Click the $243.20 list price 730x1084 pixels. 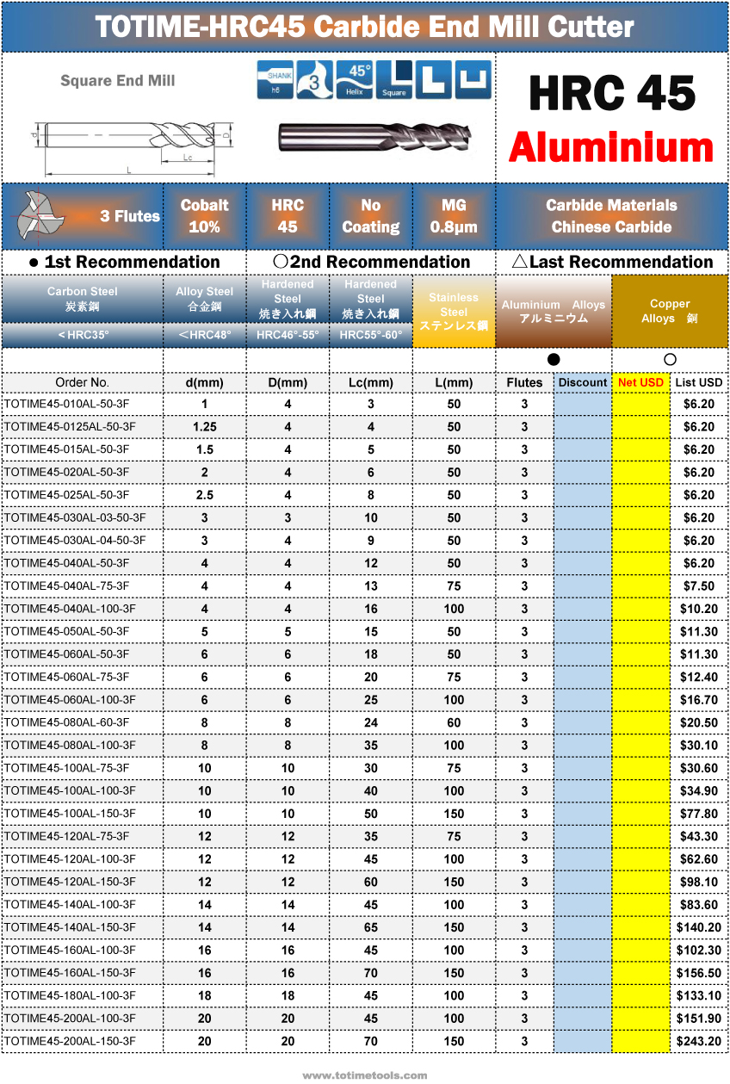[x=700, y=1041]
